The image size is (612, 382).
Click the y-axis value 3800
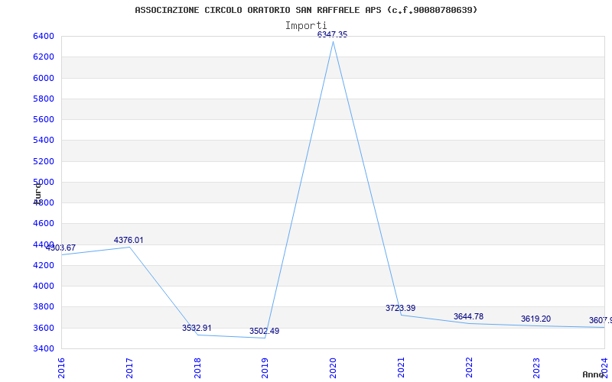(x=44, y=307)
